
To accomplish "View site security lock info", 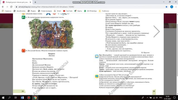I will click(16, 7).
